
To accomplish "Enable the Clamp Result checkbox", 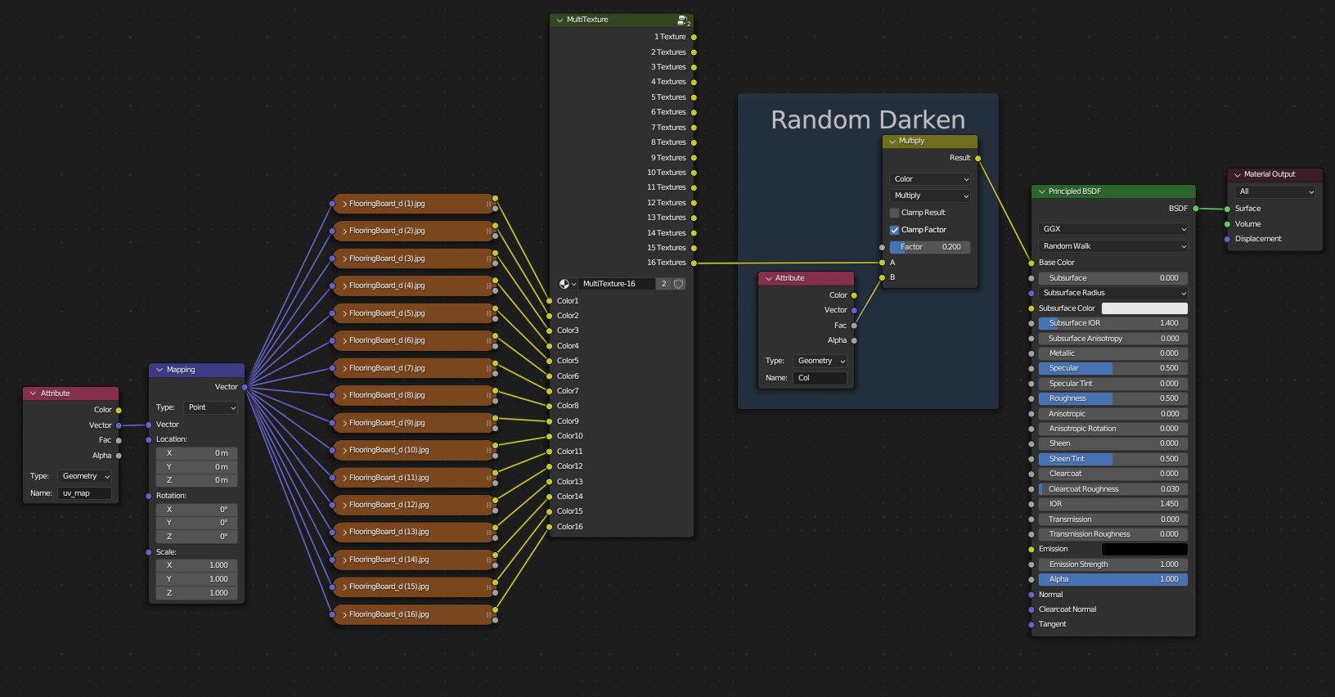I will tap(894, 213).
